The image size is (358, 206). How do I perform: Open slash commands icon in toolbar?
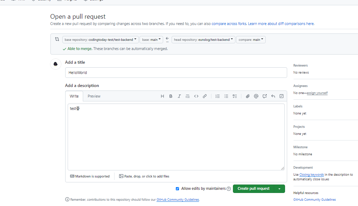coord(282,96)
